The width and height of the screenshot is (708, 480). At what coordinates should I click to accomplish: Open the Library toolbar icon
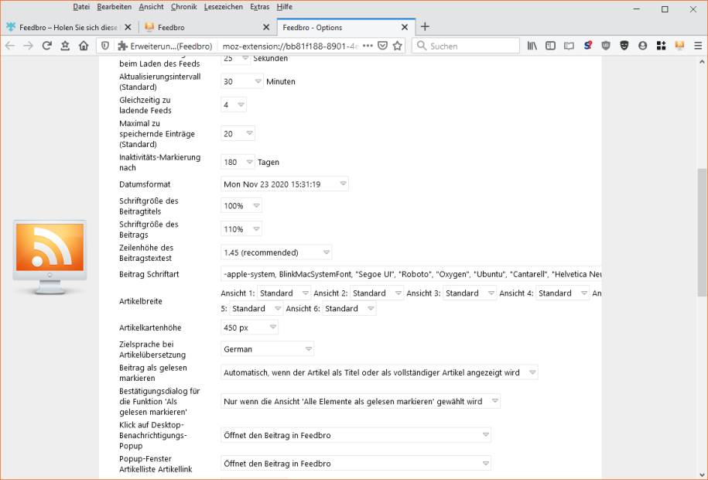coord(532,46)
